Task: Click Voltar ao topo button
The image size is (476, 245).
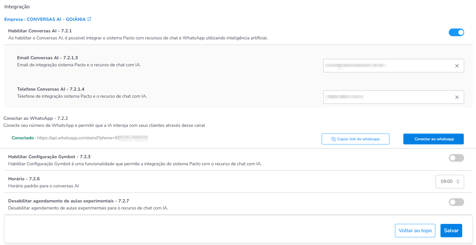Action: [415, 231]
